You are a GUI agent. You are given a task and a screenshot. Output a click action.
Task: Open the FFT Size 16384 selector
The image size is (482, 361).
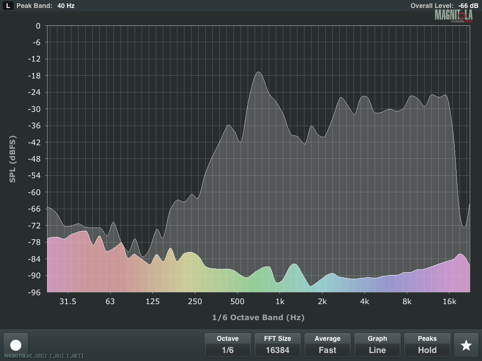pyautogui.click(x=277, y=345)
